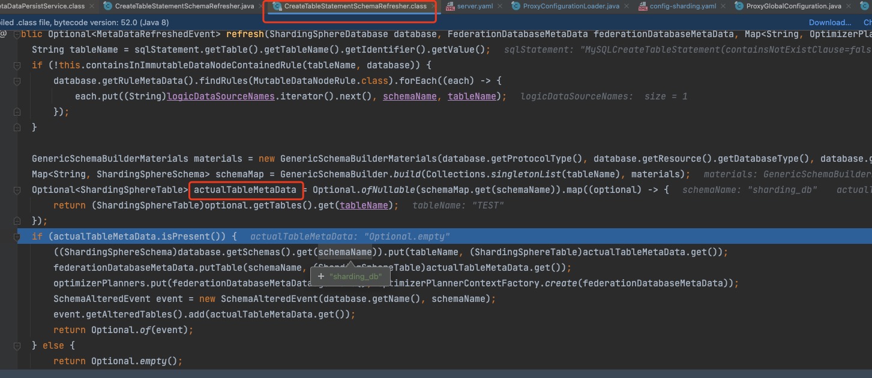Expand the "sharding_db" value tooltip
Image resolution: width=872 pixels, height=378 pixels.
[320, 276]
